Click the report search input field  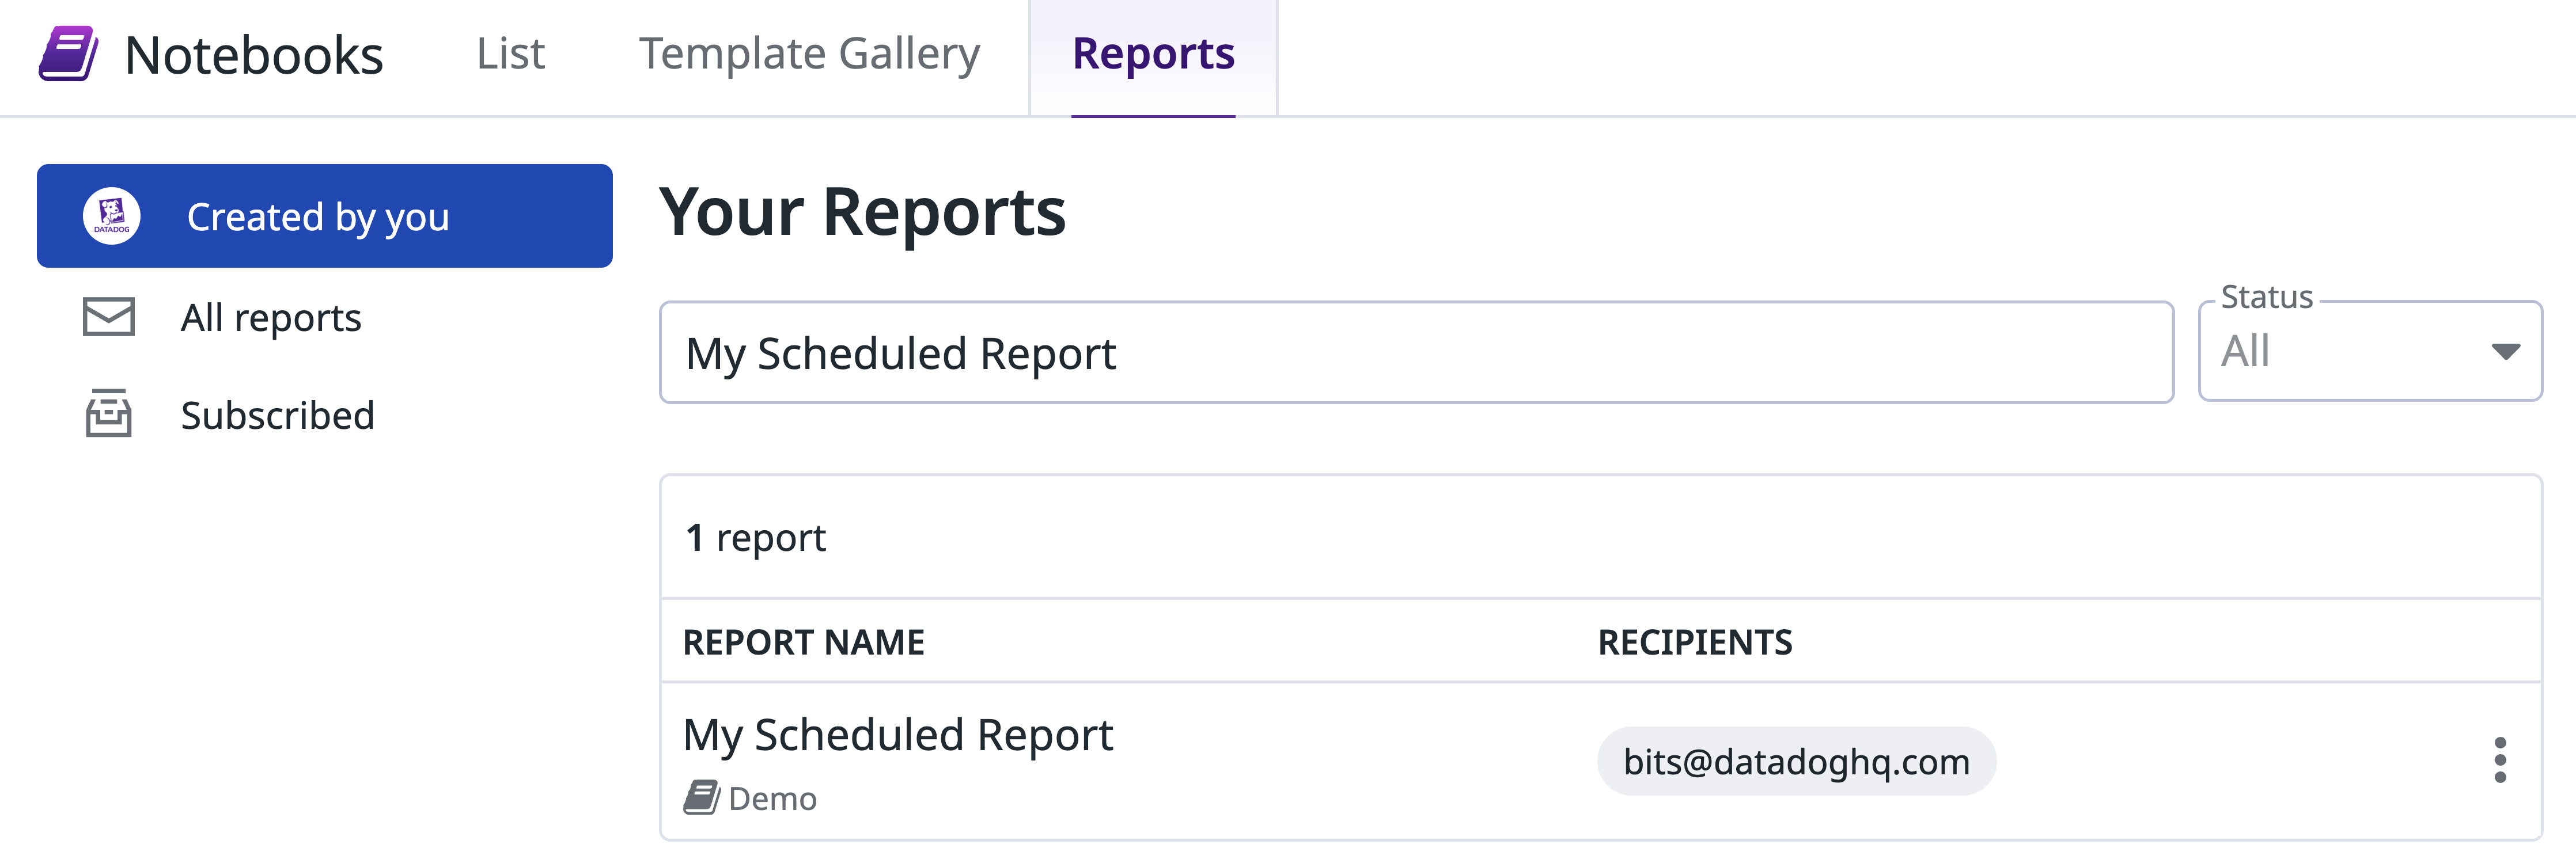pos(1415,353)
